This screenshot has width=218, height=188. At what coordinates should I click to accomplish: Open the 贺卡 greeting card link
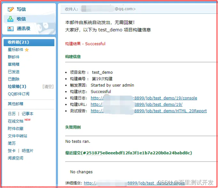tap(12, 151)
